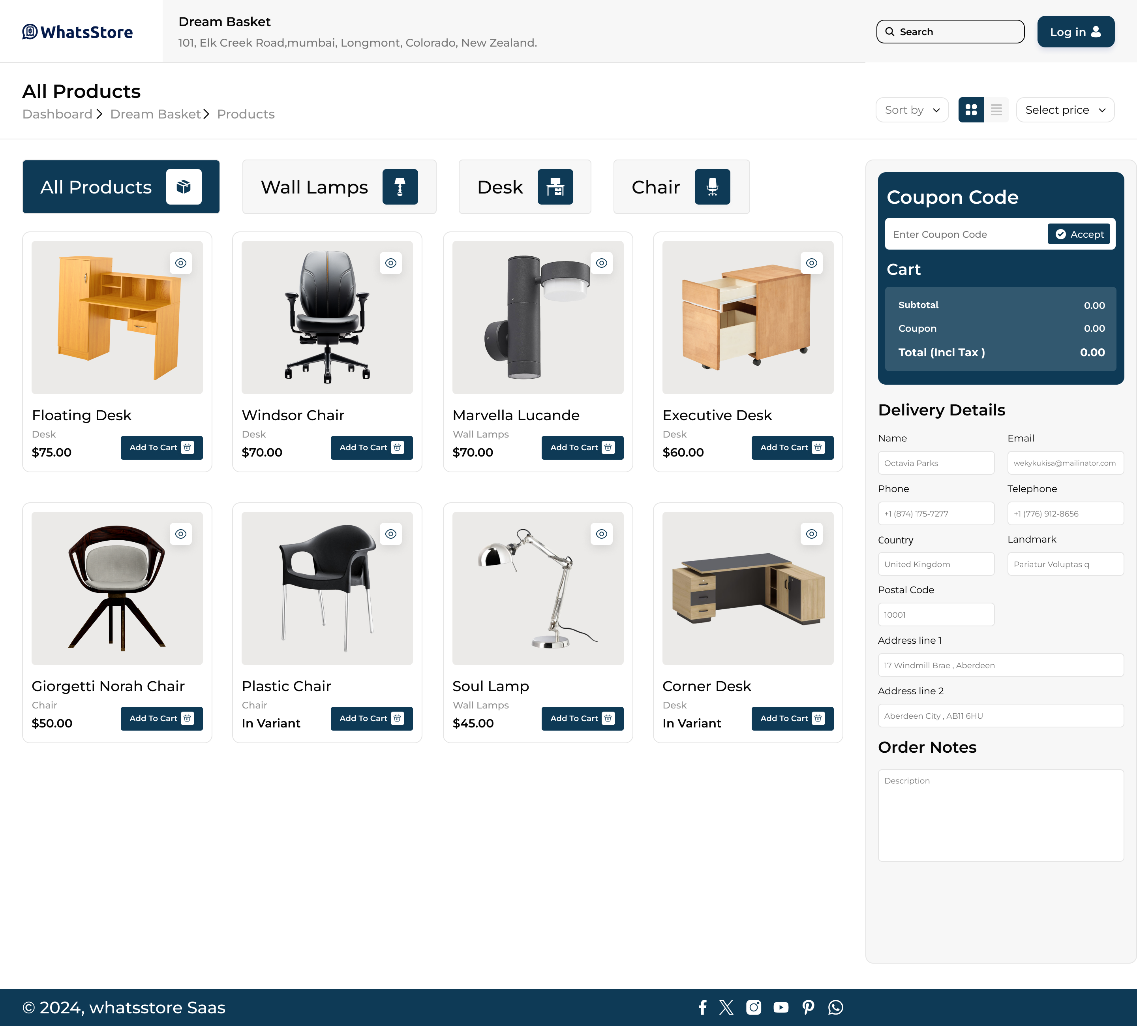
Task: Click the Accept coupon button
Action: (x=1079, y=234)
